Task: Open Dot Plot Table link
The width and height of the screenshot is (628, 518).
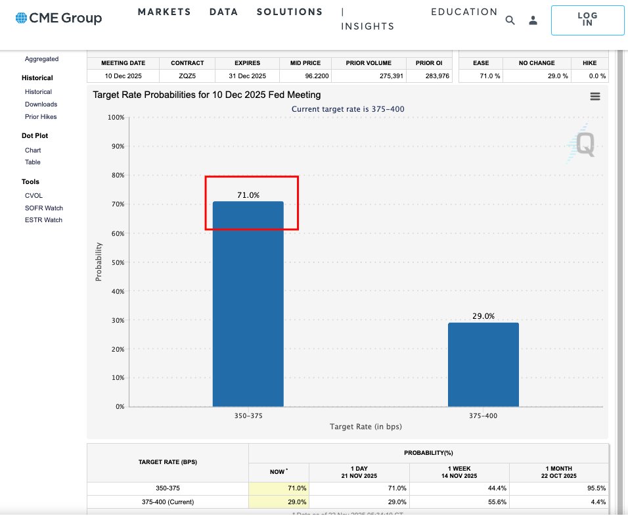Action: click(32, 162)
